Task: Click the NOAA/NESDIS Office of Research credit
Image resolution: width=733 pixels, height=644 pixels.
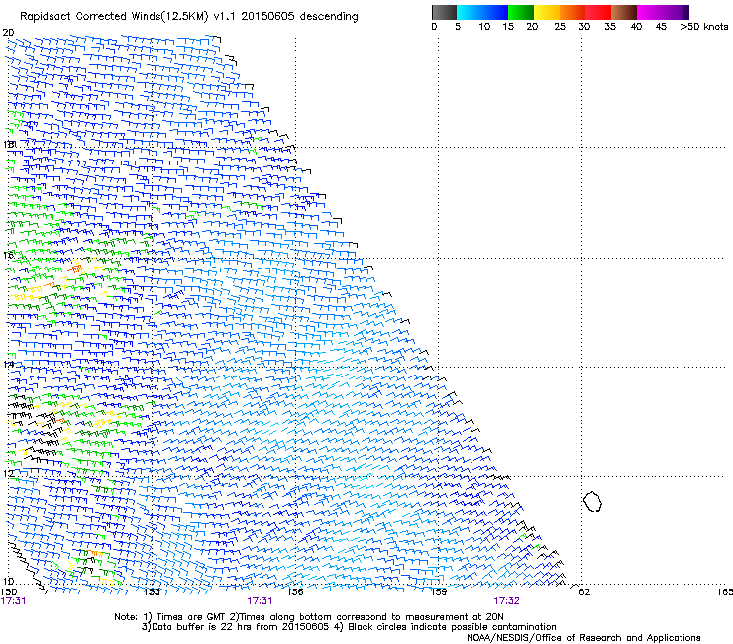Action: 583,638
